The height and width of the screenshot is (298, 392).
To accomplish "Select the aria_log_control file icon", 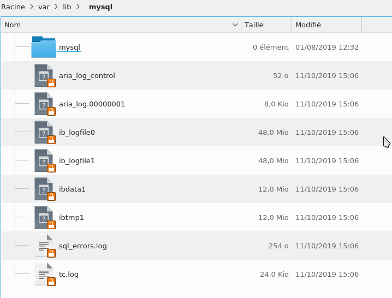I will [x=45, y=75].
